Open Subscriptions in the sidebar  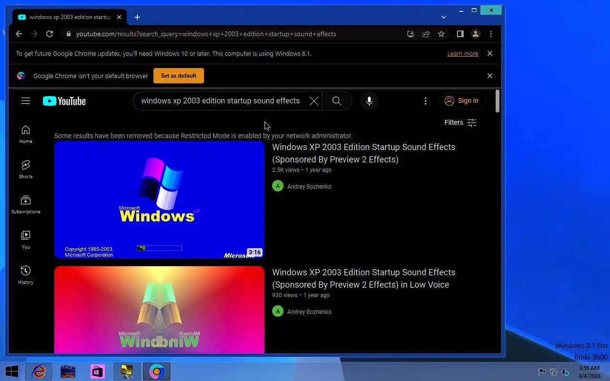[26, 205]
